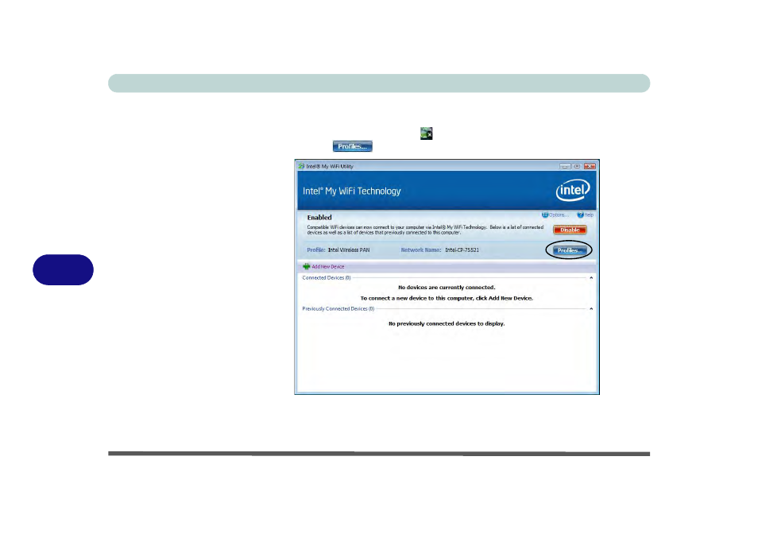Open Profiles in the My WiFi window
The image size is (758, 534).
tap(570, 250)
